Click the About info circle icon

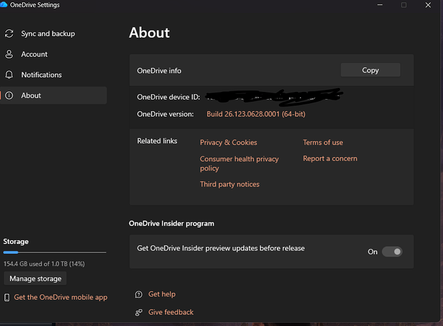click(9, 96)
